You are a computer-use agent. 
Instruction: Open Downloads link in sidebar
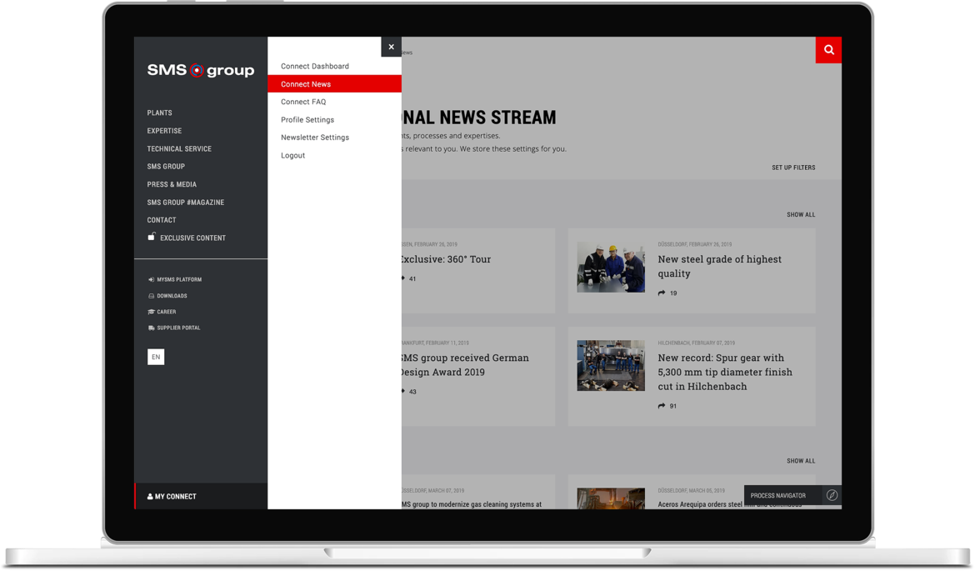tap(172, 296)
